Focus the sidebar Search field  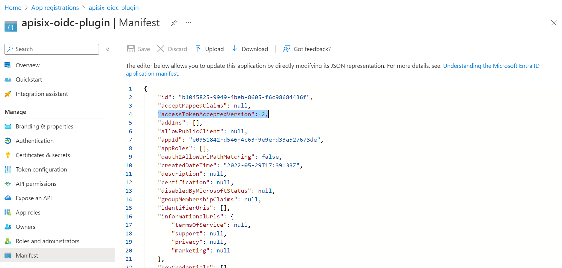pos(52,49)
